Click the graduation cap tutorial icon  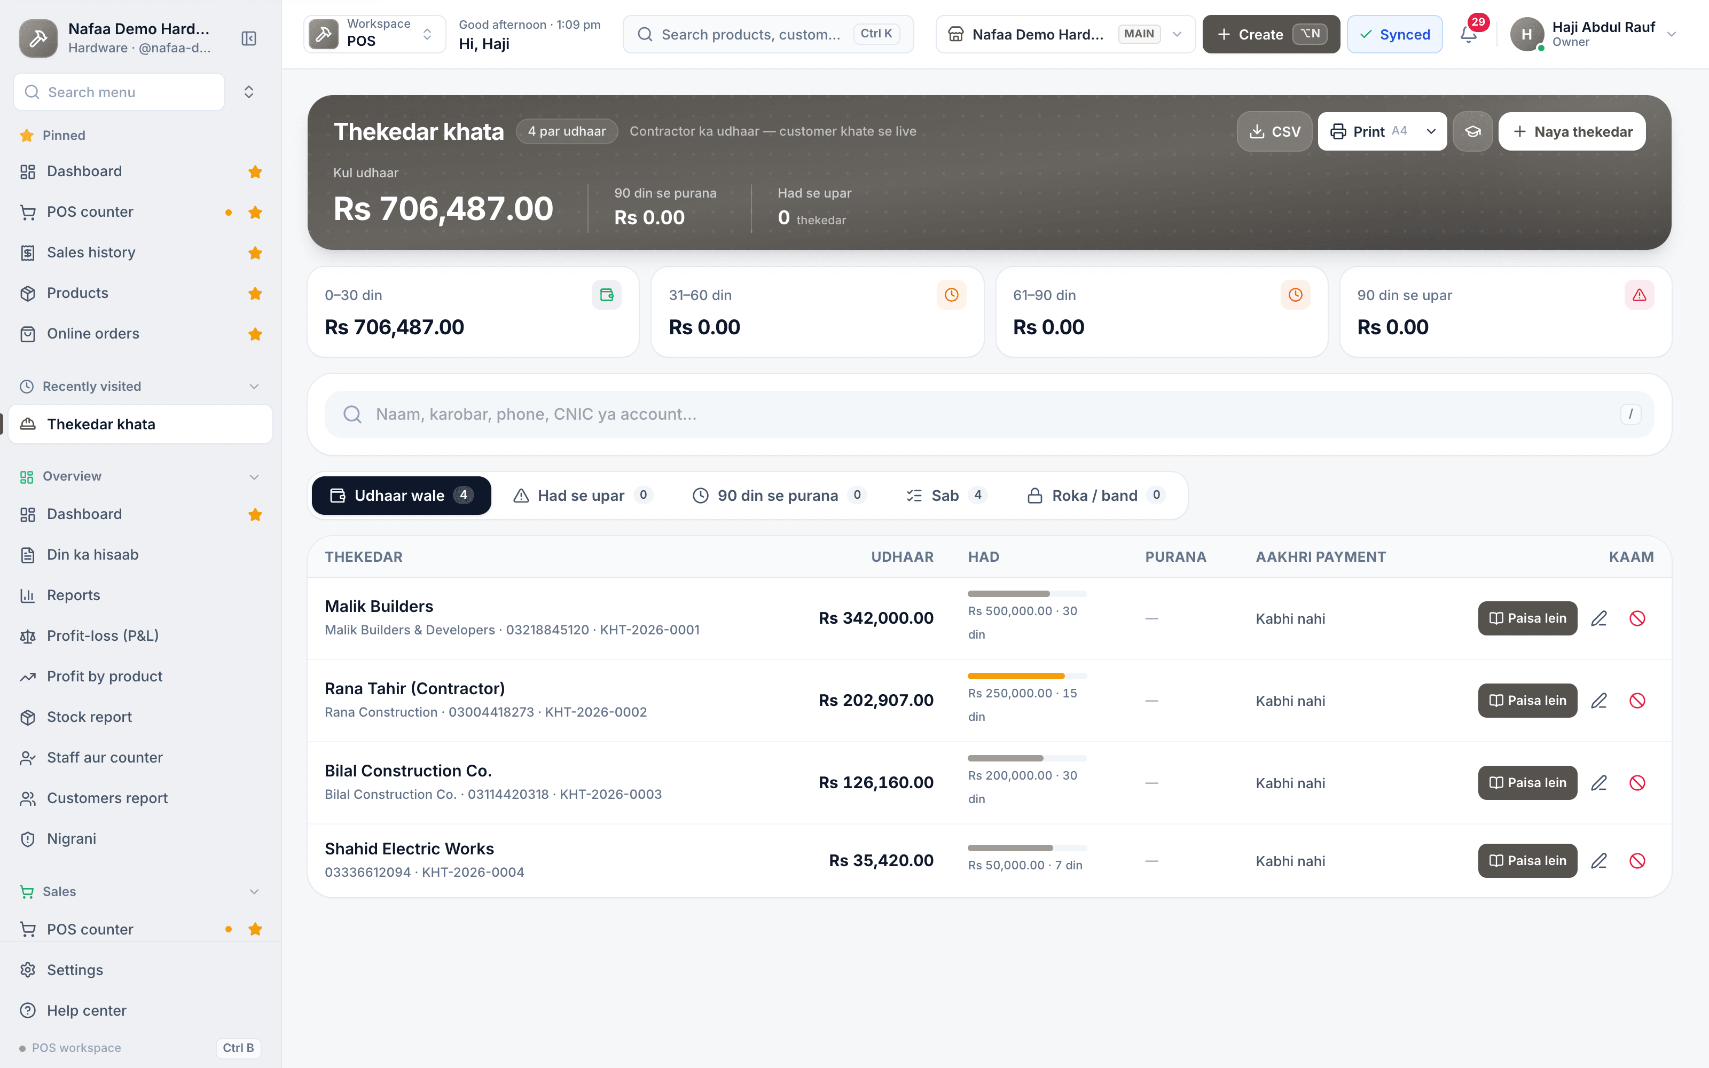tap(1472, 131)
